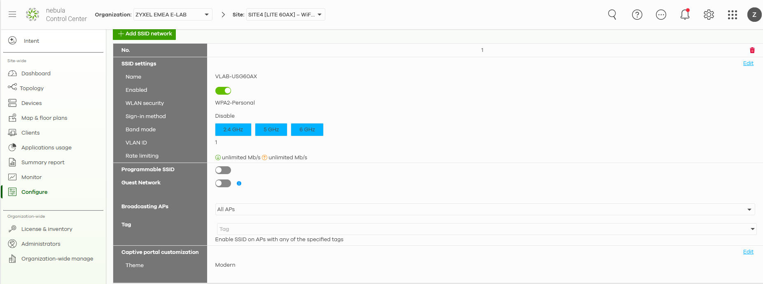This screenshot has height=284, width=763.
Task: Open the Site selector dropdown
Action: [x=285, y=15]
